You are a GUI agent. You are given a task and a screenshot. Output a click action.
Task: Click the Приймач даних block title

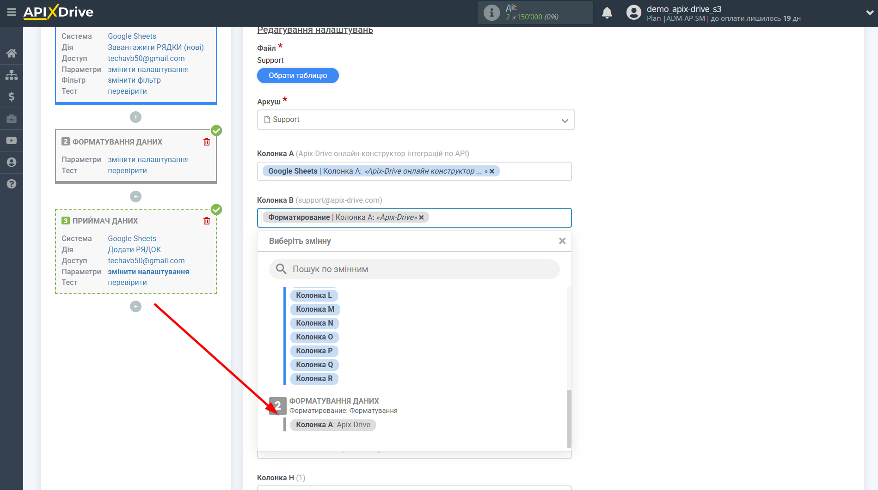tap(105, 221)
